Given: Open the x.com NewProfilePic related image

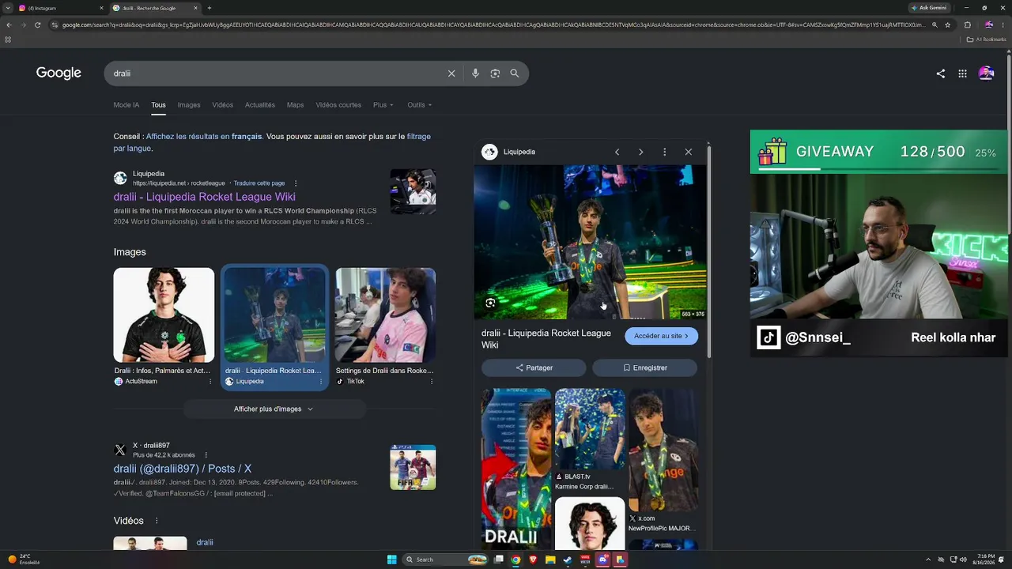Looking at the screenshot, I should click(663, 450).
